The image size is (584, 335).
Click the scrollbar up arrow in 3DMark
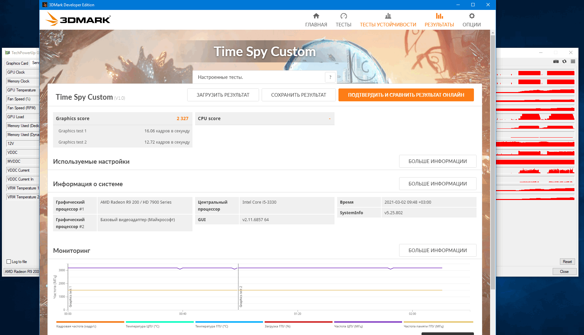[x=493, y=33]
